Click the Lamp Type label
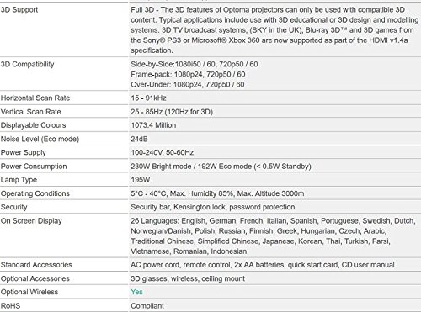This screenshot has width=421, height=312. [19, 180]
